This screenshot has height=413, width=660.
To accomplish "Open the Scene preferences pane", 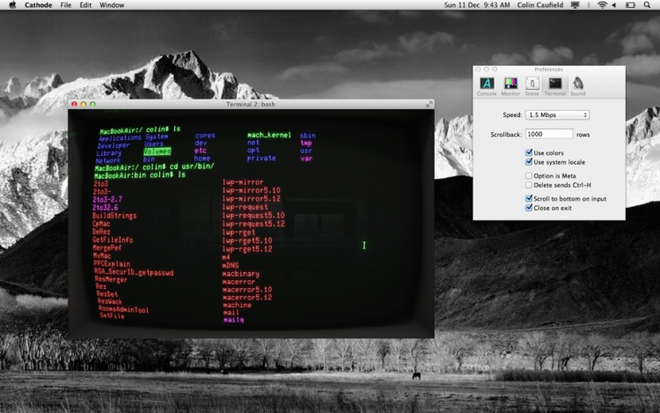I will pos(532,85).
